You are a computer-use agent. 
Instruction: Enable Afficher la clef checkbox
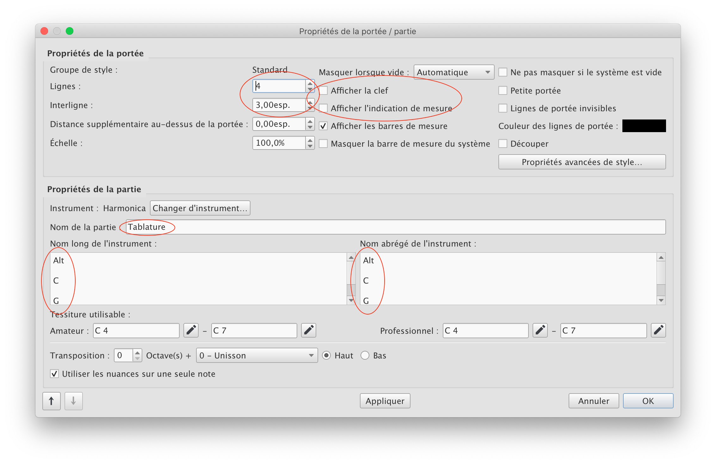(323, 91)
